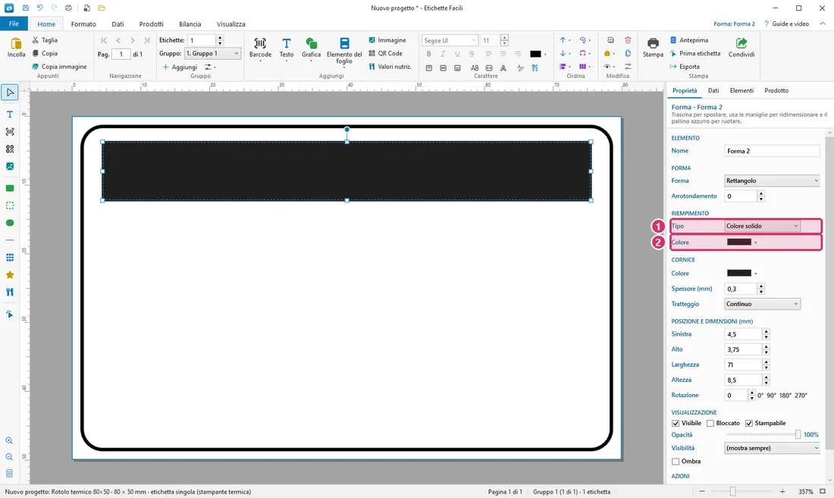Enable the Bloccato checkbox
Viewport: 834px width, 498px height.
click(x=710, y=423)
